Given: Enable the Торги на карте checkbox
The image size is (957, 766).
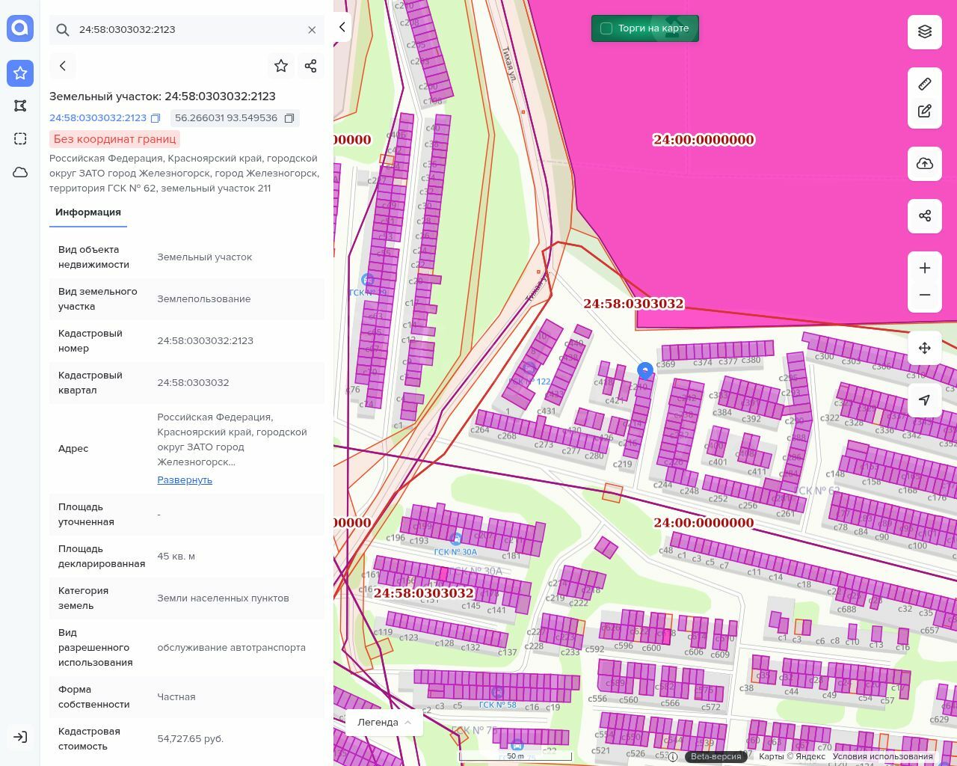Looking at the screenshot, I should tap(606, 28).
